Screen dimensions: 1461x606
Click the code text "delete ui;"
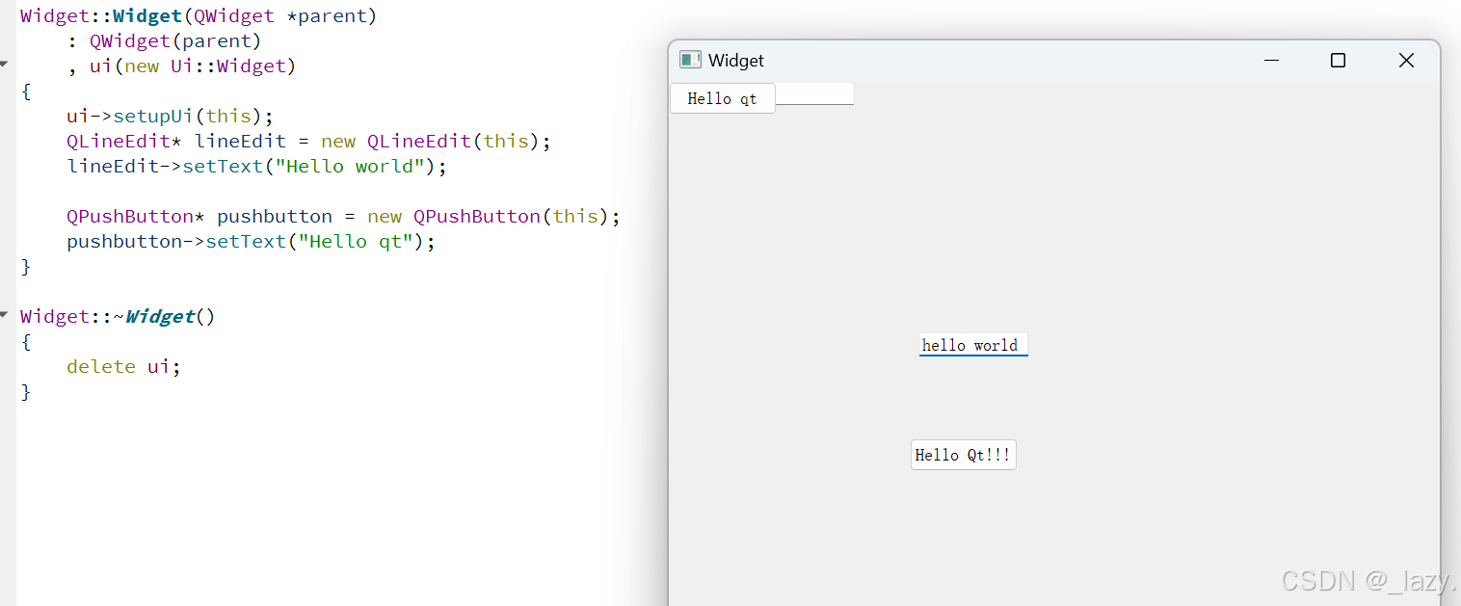[123, 366]
